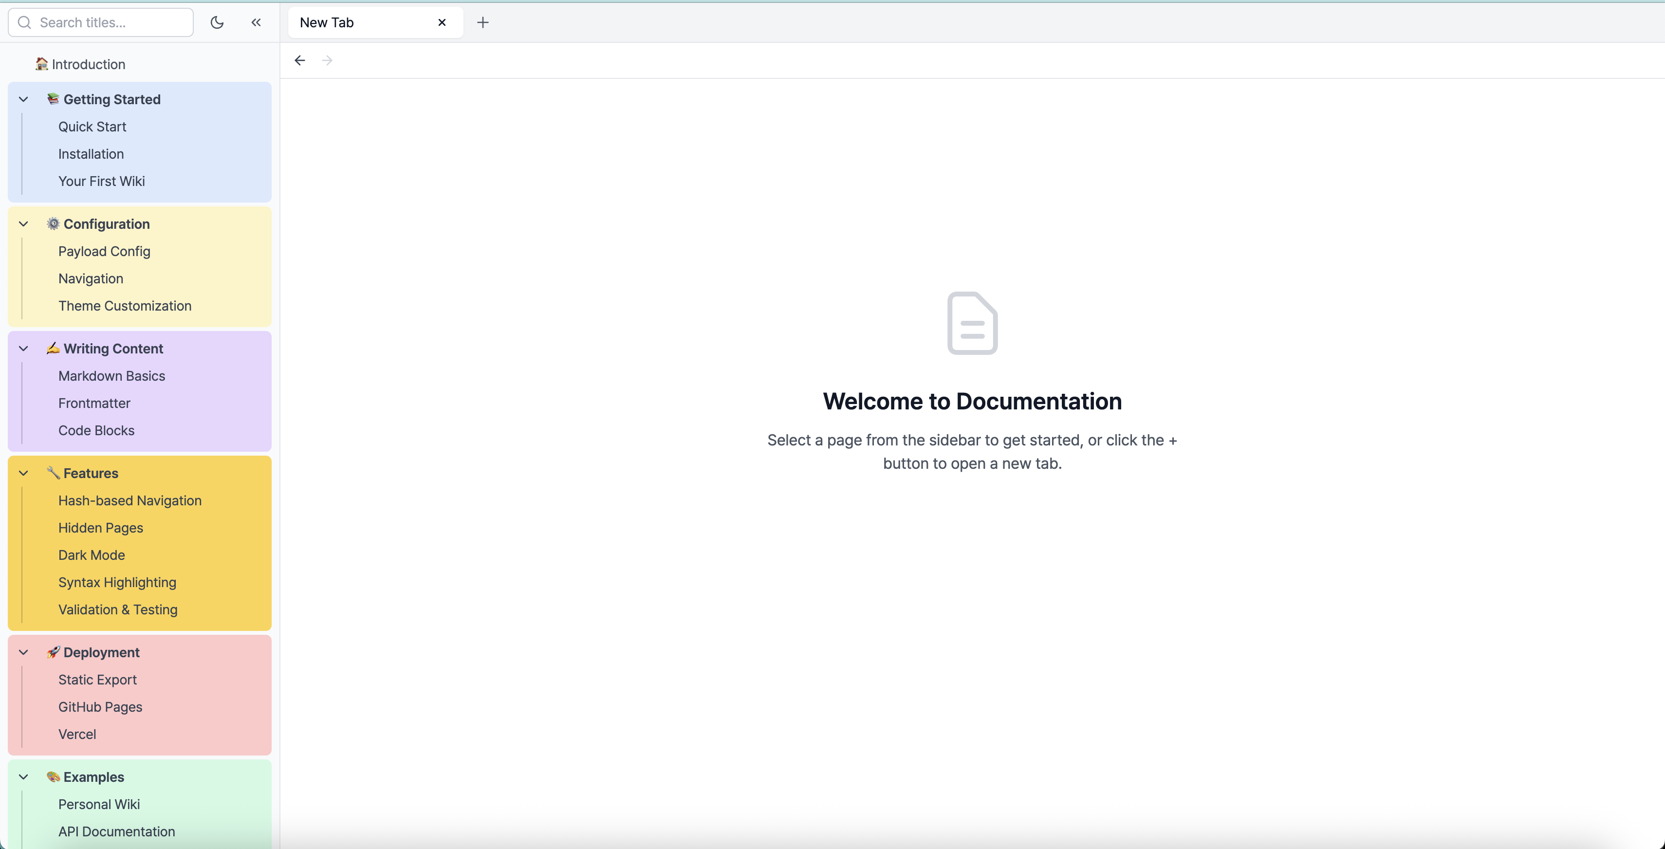1665x849 pixels.
Task: Collapse the Writing Content section
Action: (x=24, y=349)
